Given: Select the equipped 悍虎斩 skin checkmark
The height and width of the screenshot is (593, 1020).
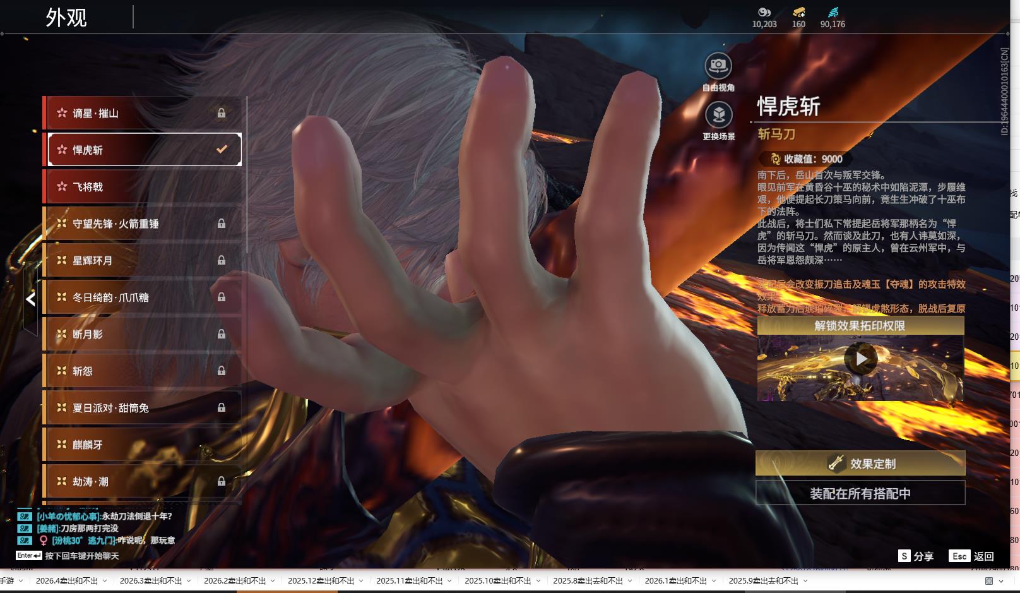Looking at the screenshot, I should (x=222, y=150).
